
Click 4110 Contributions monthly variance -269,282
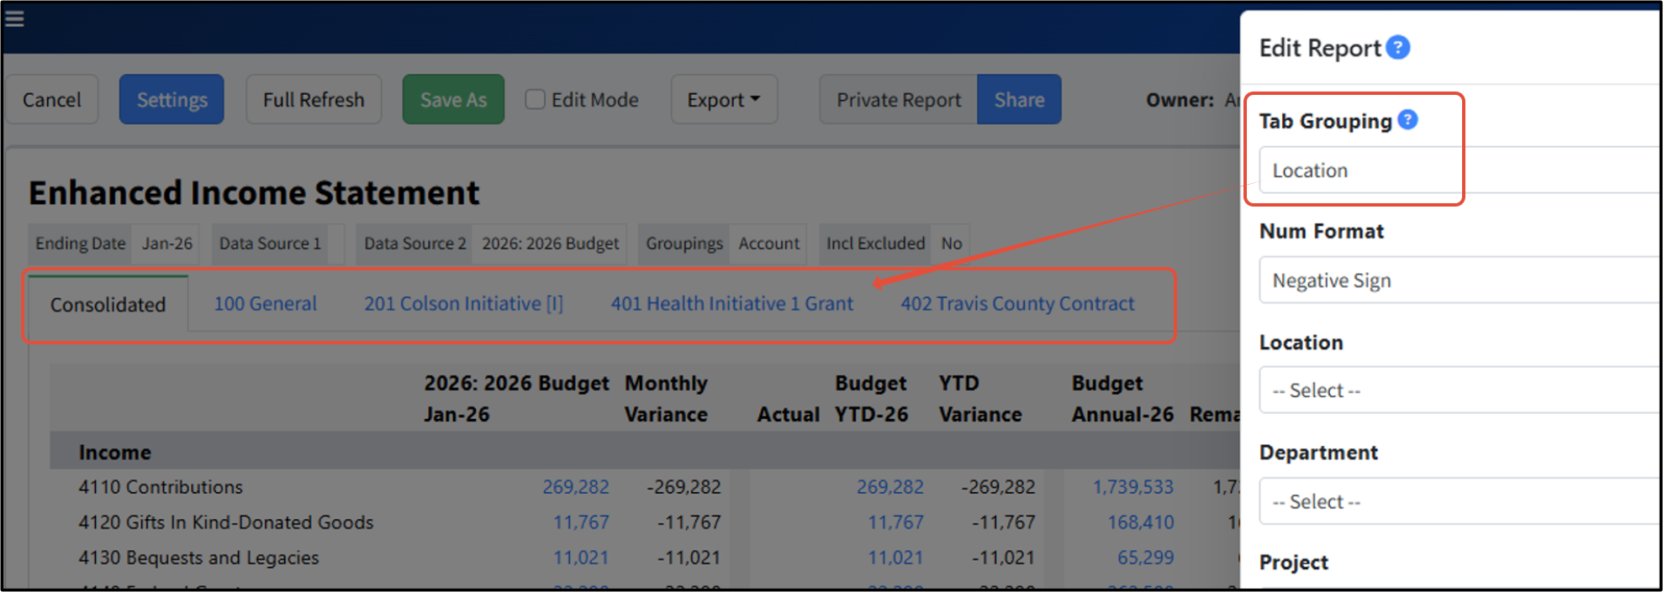tap(684, 487)
